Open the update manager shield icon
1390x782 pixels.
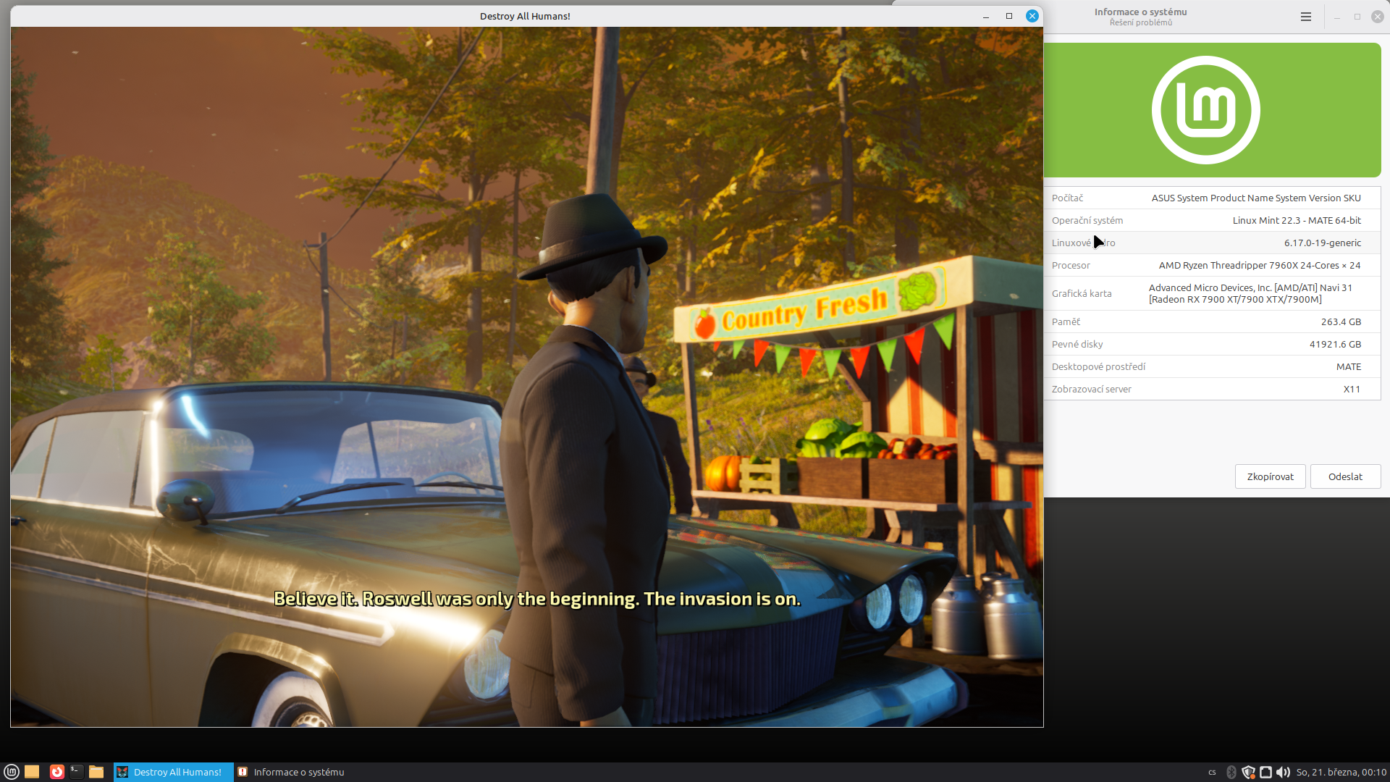coord(1248,772)
